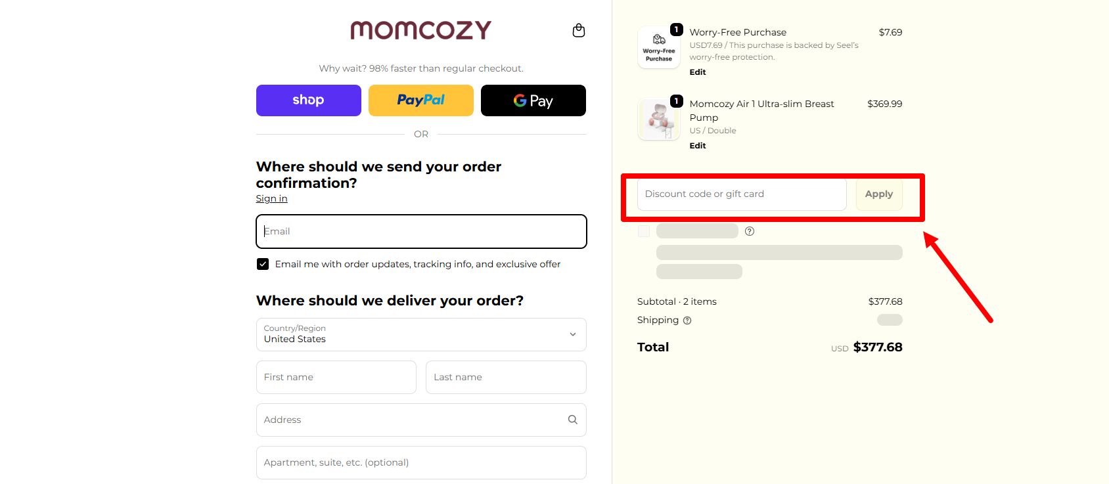Click the Momcozy logo

pos(420,30)
